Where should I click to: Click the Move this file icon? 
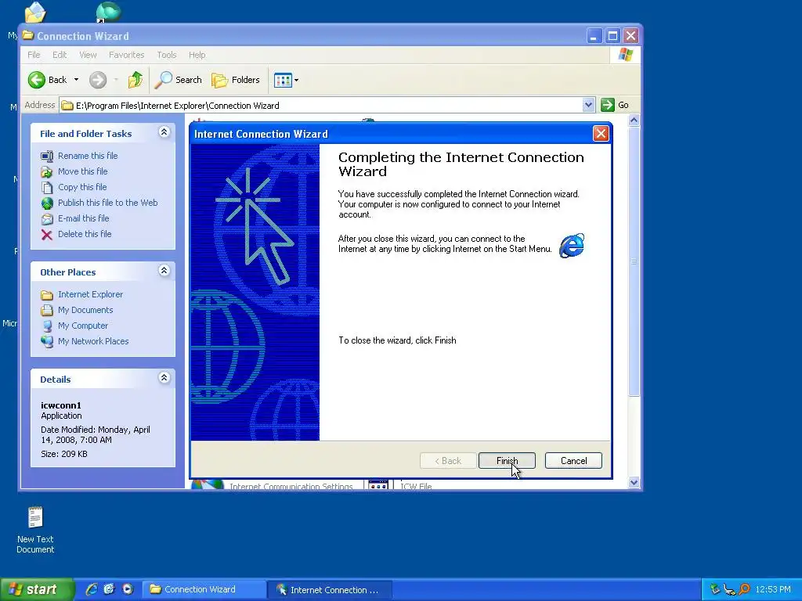47,171
